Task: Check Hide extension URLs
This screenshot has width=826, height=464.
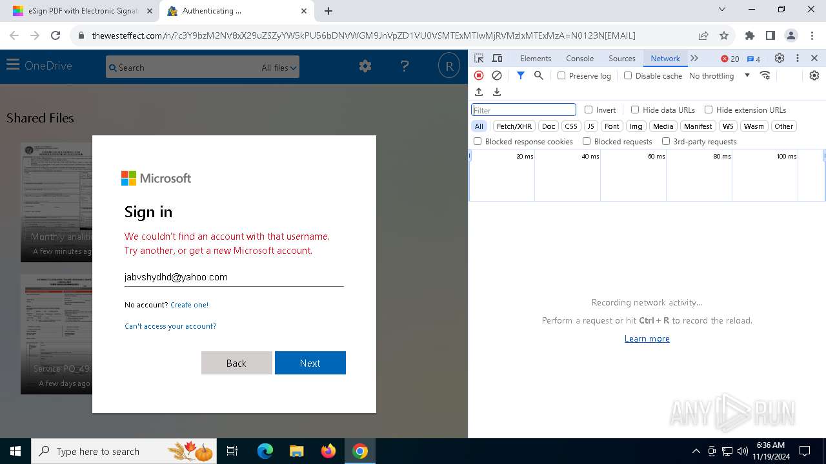Action: [709, 110]
